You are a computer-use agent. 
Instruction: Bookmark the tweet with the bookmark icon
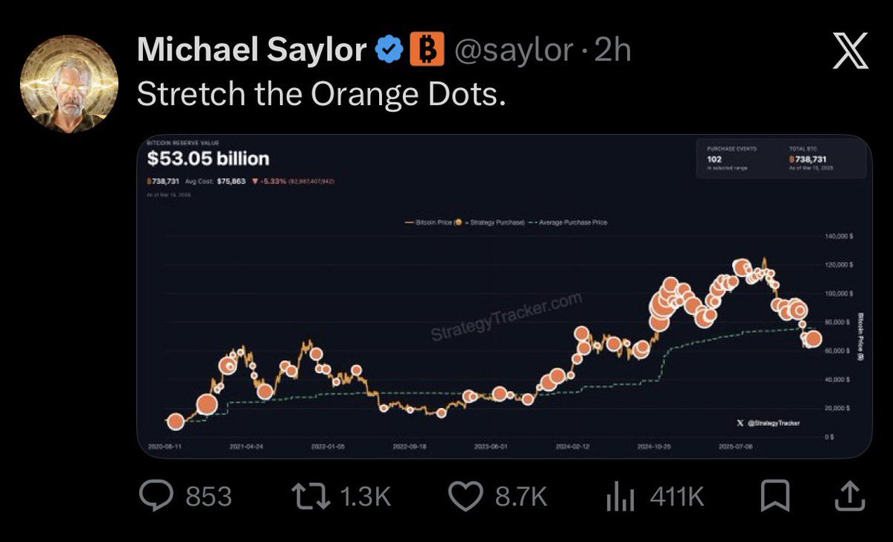pyautogui.click(x=775, y=497)
